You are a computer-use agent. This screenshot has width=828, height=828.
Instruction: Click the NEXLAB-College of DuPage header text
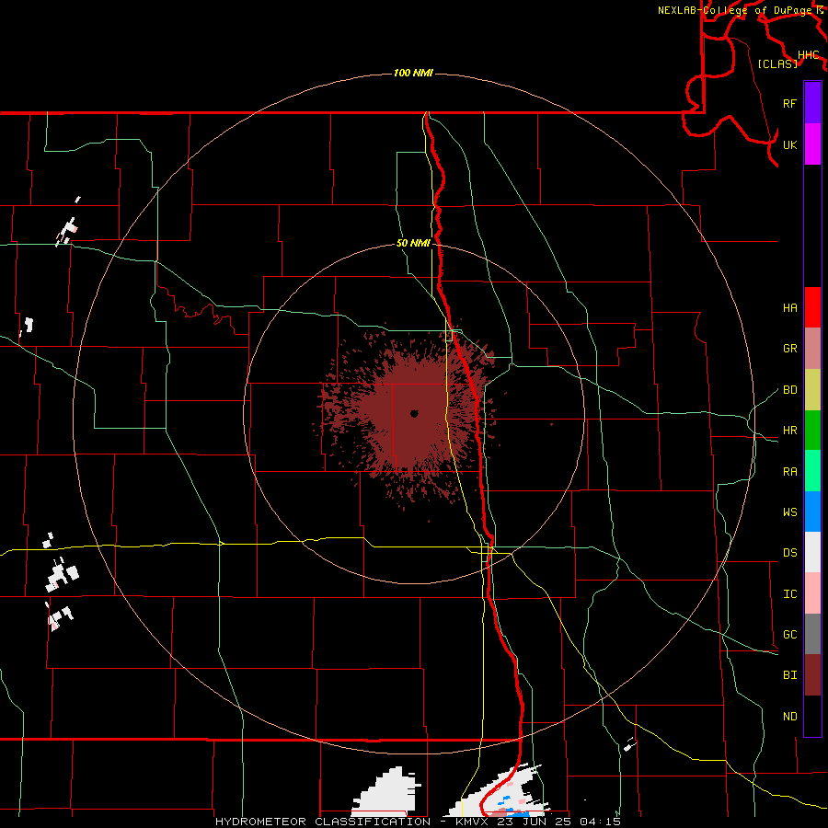coord(736,10)
